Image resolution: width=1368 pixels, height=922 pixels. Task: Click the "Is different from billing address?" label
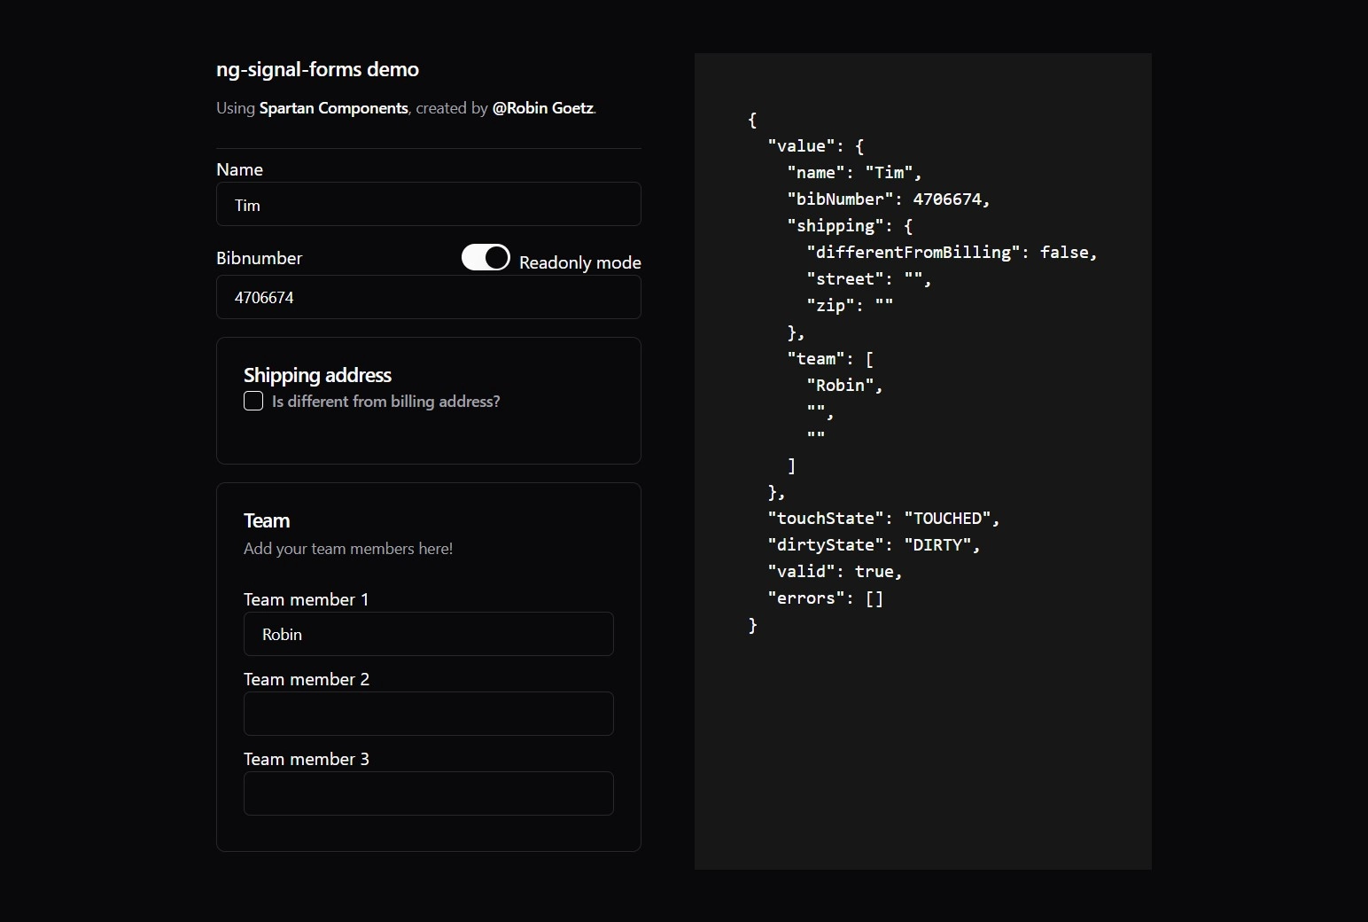[x=385, y=402]
